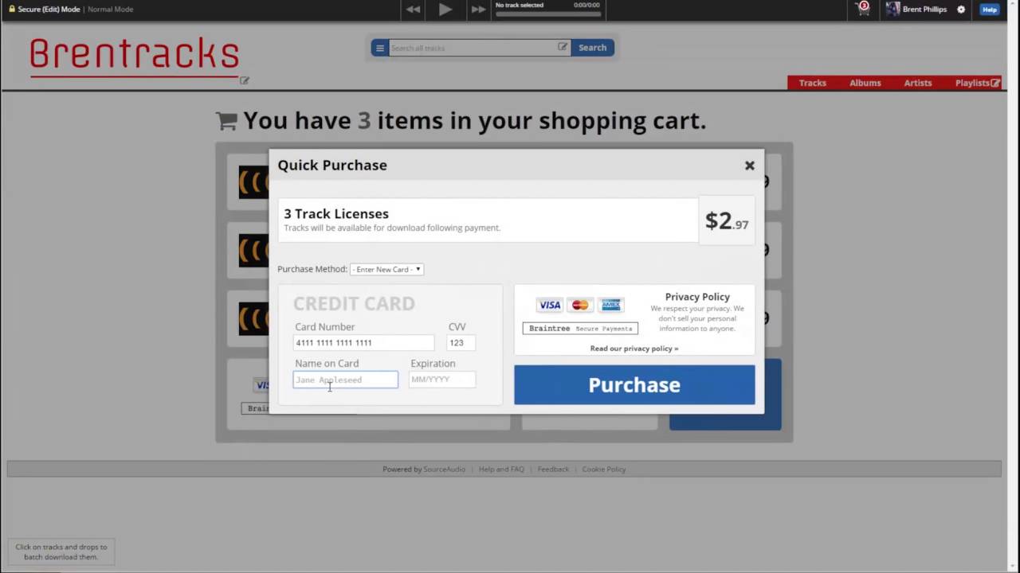Click the lock icon beside Secure Mode

point(12,9)
